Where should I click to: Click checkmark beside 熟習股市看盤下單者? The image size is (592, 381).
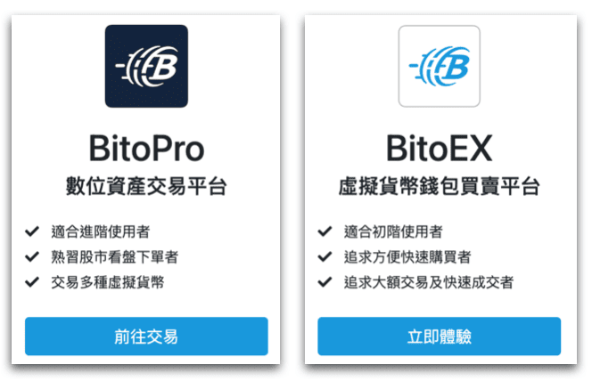point(32,256)
